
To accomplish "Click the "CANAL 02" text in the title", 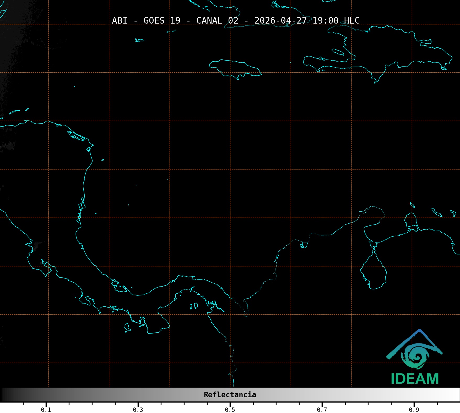I will [217, 20].
